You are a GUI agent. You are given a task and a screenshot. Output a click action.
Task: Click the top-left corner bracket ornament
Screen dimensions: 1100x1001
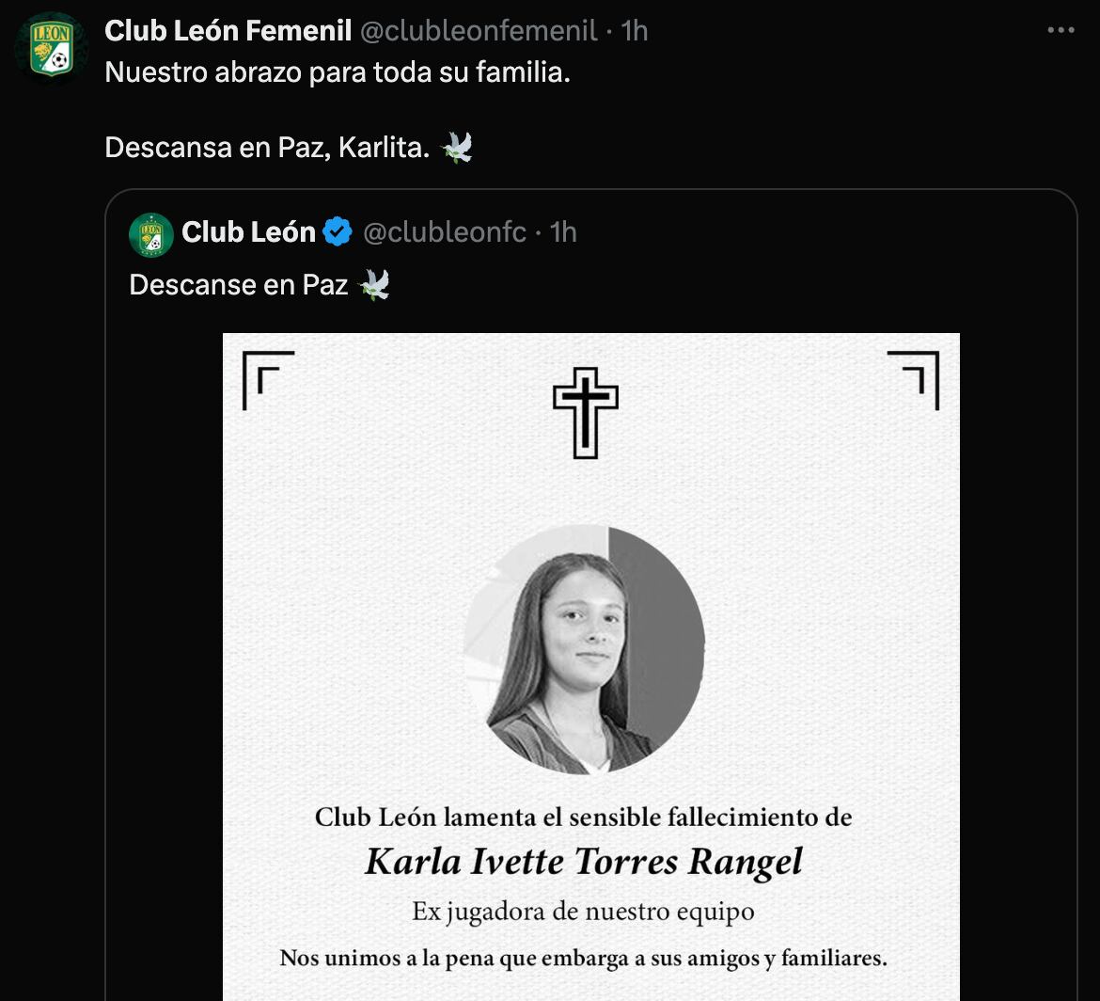tap(268, 380)
